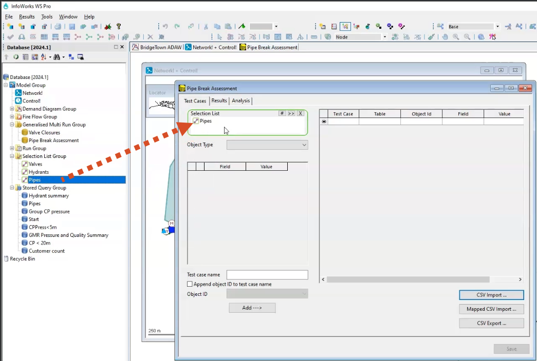
Task: Click the binoculars find icon
Action: coord(57,57)
